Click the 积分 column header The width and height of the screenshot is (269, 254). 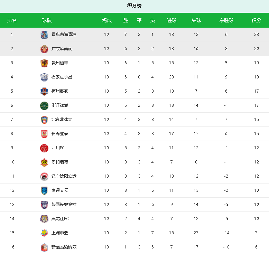point(256,20)
